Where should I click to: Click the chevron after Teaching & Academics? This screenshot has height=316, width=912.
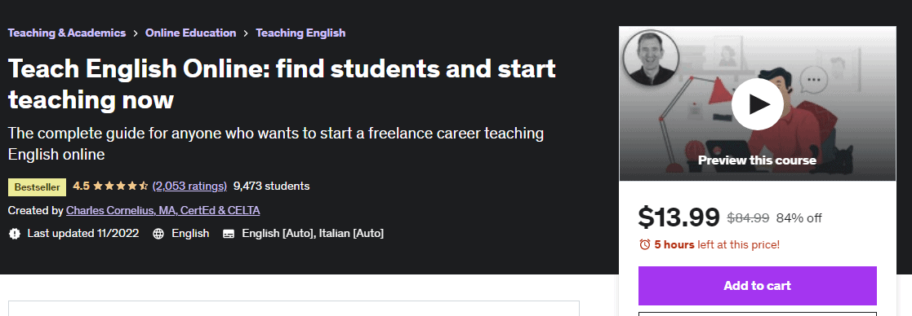pos(136,33)
